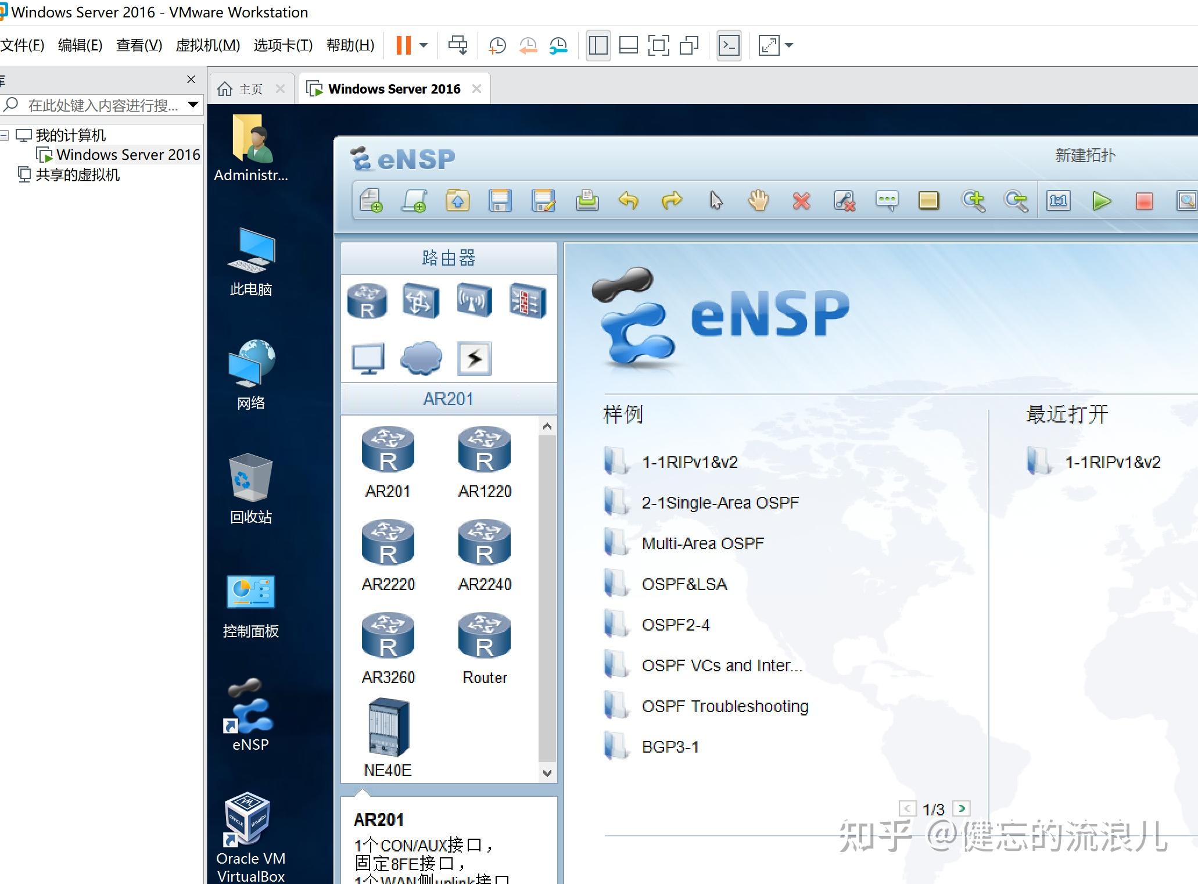This screenshot has width=1198, height=884.
Task: Collapse the 我的计算机 tree node
Action: [5, 135]
